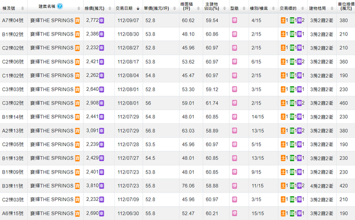This screenshot has width=355, height=220.
Task: Sort by 型態 column arrows
Action: [x=244, y=8]
